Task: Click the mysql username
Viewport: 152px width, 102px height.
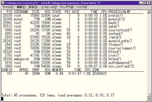Action: pyautogui.click(x=18, y=19)
